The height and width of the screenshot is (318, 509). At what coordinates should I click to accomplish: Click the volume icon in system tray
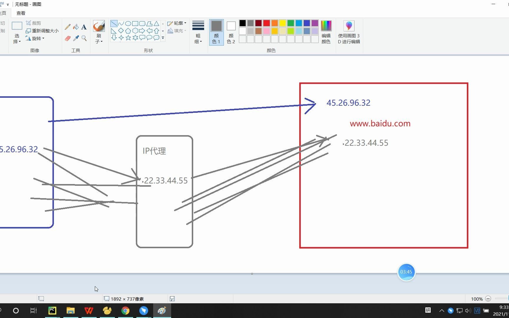point(468,310)
